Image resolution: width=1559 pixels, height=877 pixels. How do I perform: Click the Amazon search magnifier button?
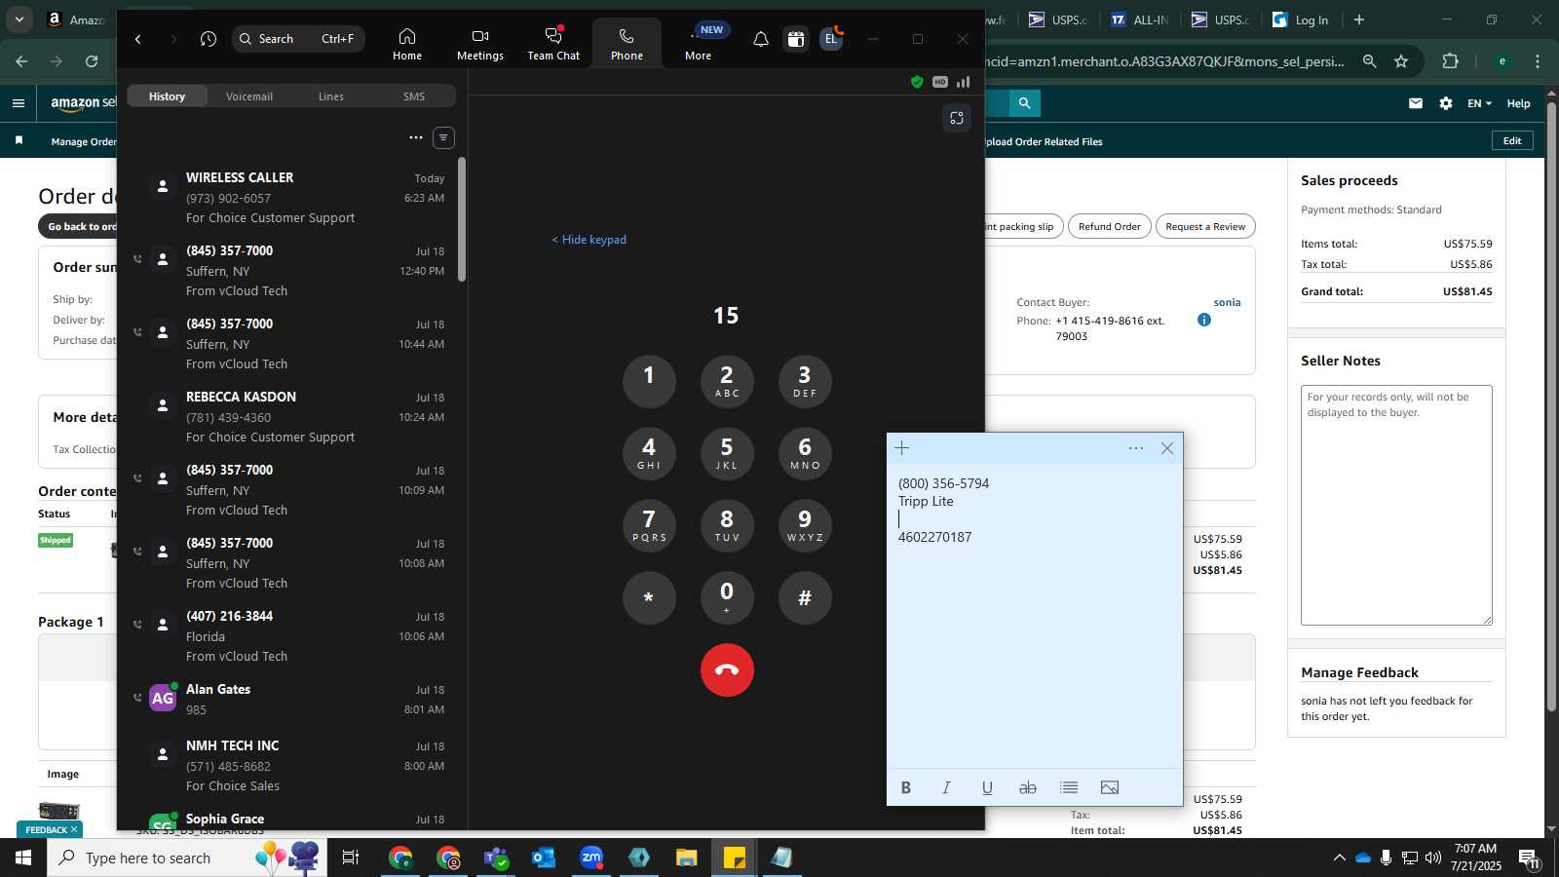pos(1024,102)
